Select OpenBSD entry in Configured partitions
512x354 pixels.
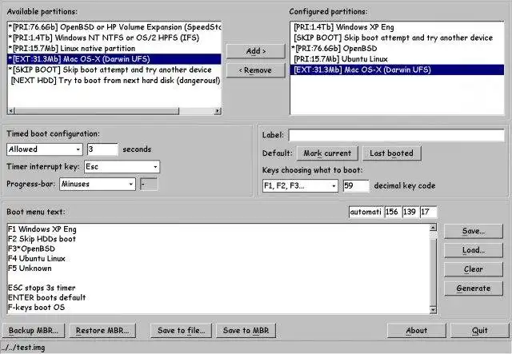click(397, 49)
